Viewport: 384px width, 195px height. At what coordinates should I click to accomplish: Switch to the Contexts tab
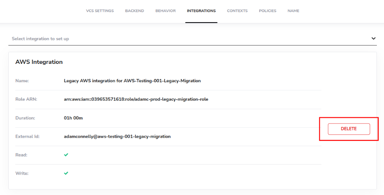pyautogui.click(x=237, y=11)
